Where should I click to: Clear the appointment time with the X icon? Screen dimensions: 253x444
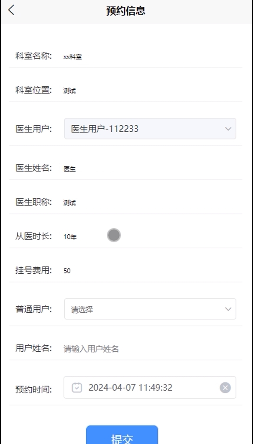225,388
